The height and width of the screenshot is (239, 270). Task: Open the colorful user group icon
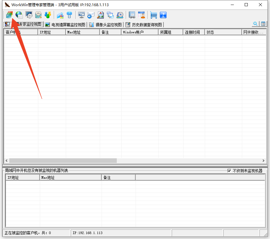pyautogui.click(x=48, y=15)
